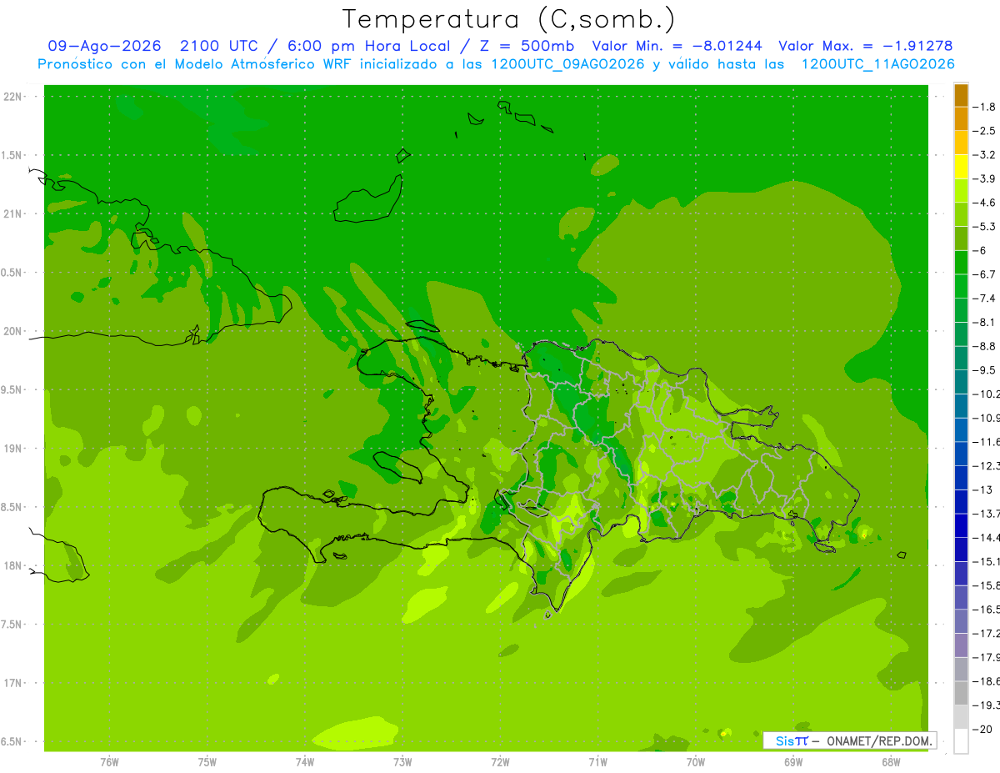Pick the lime swatch between -3.9 and -4.6
The width and height of the screenshot is (1000, 773).
pyautogui.click(x=961, y=191)
